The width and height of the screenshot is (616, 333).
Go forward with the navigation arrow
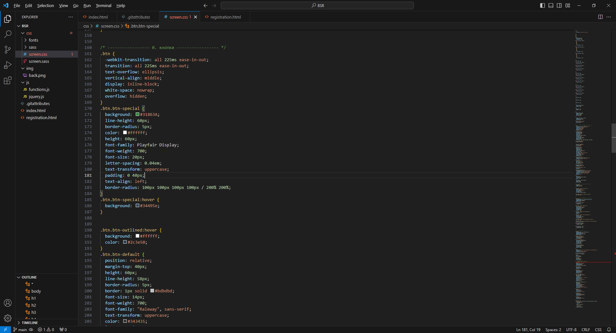(x=214, y=6)
